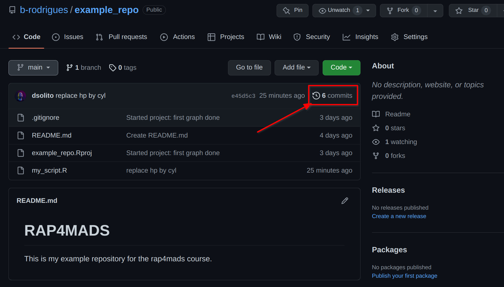The height and width of the screenshot is (287, 504).
Task: Click the file icon next to example_repo.Rproj
Action: click(x=21, y=153)
